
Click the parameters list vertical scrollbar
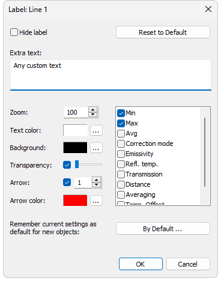[205, 152]
